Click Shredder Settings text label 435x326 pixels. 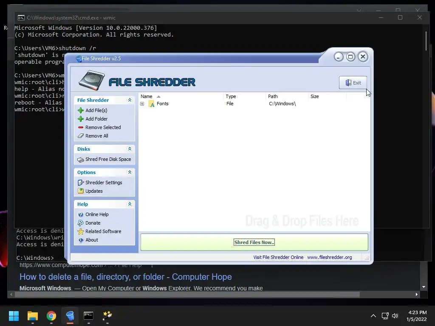(104, 183)
